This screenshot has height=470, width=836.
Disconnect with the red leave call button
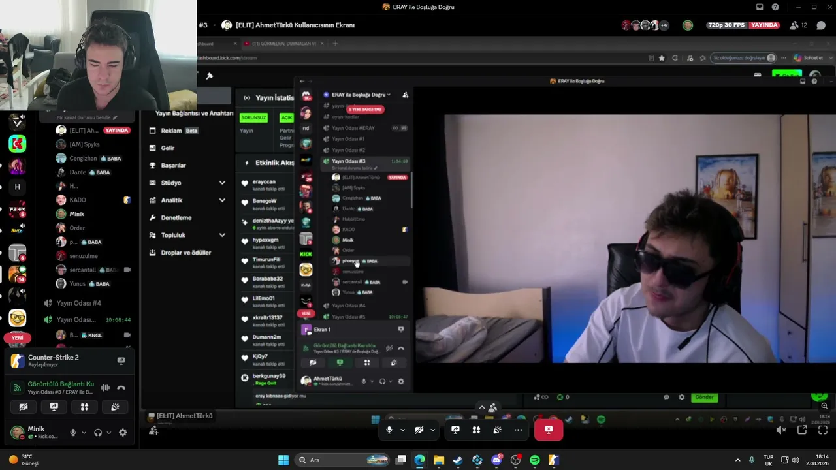click(549, 430)
